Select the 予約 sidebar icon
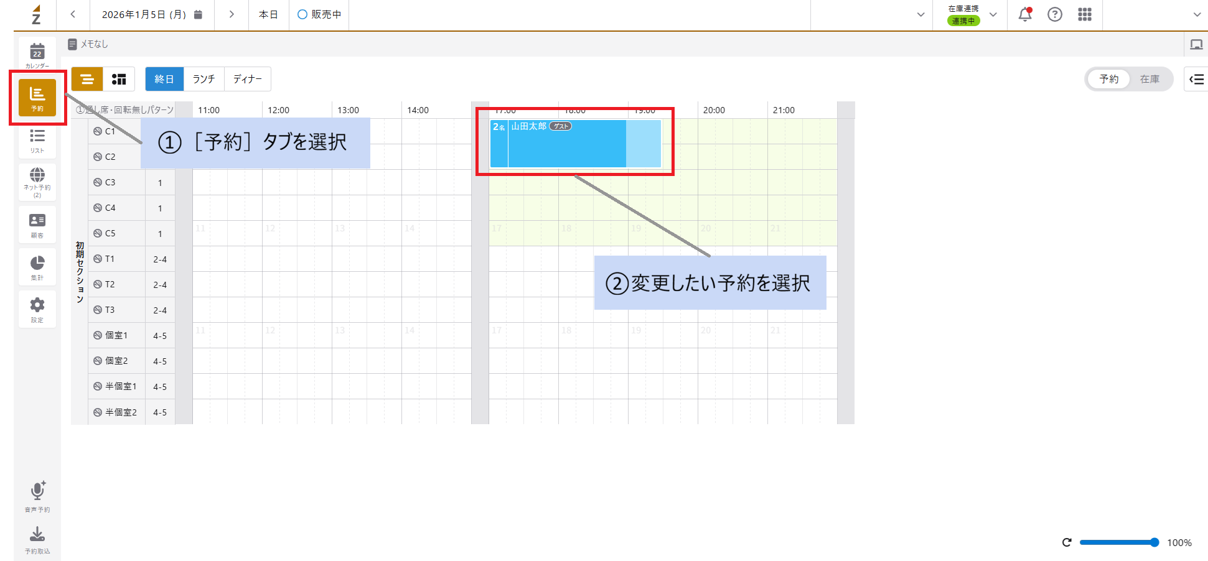1208x561 pixels. point(37,97)
